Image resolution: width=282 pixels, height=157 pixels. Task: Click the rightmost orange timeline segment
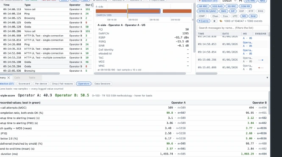(x=177, y=11)
